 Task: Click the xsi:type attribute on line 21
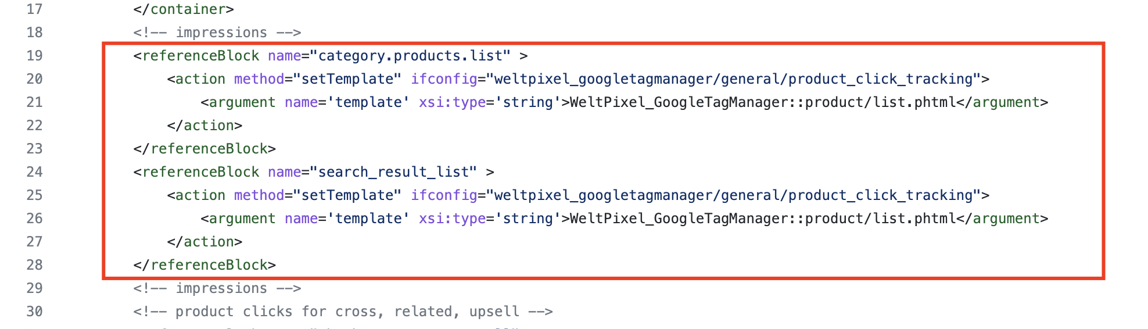(452, 102)
